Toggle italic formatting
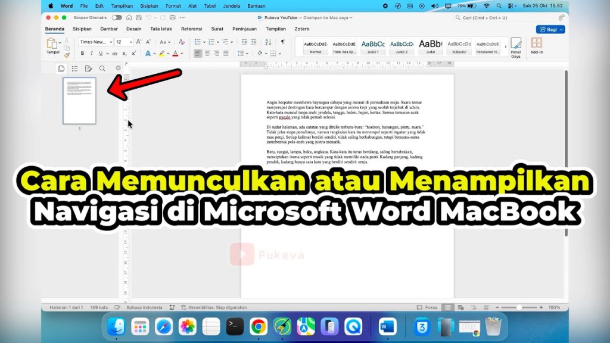The height and width of the screenshot is (343, 610). click(91, 53)
